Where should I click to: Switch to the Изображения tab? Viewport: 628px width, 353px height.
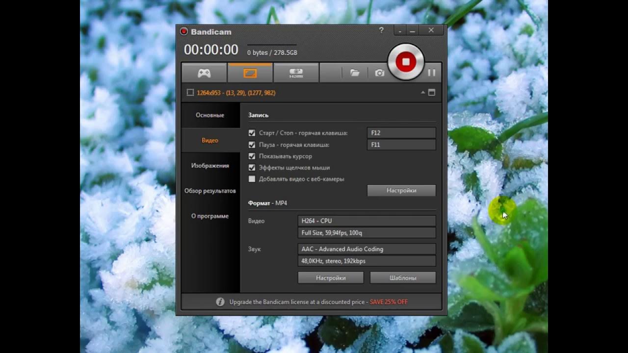point(210,166)
